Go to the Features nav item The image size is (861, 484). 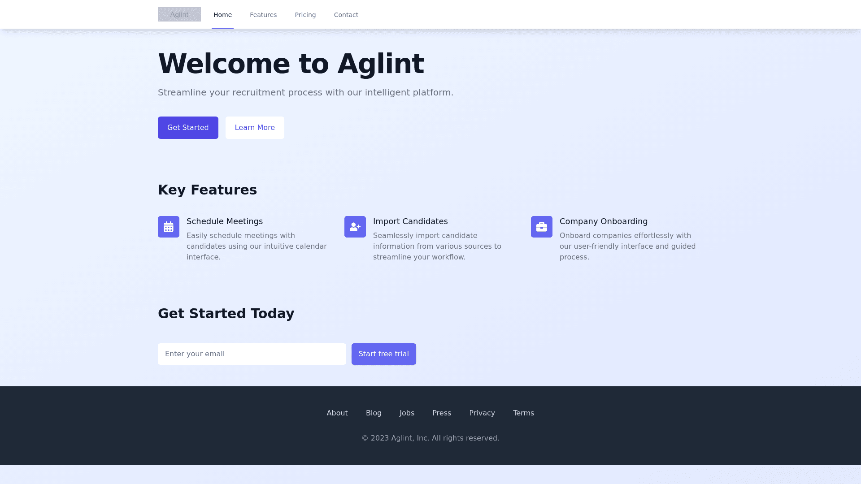(x=263, y=15)
